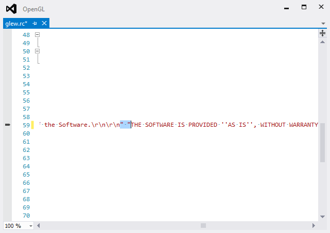This screenshot has height=233, width=330.
Task: Click the OpenGL window title
Action: 33,9
